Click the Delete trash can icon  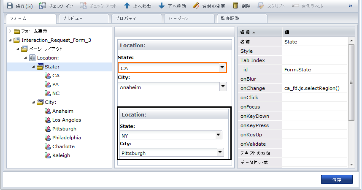235,6
